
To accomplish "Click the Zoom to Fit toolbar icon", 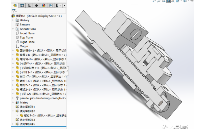I will [x=154, y=1].
